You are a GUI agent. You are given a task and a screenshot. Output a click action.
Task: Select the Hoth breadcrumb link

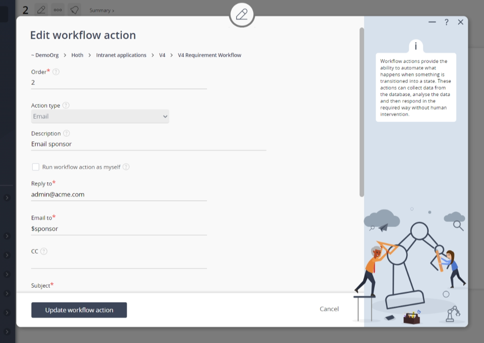pos(77,55)
